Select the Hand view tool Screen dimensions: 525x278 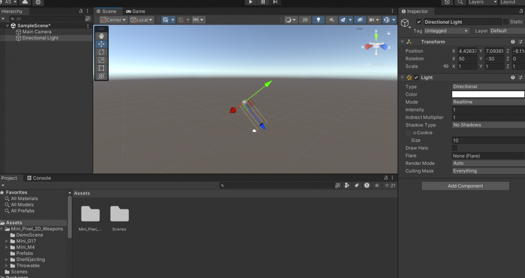[x=101, y=36]
